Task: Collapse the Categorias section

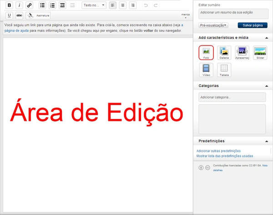Action: (267, 86)
